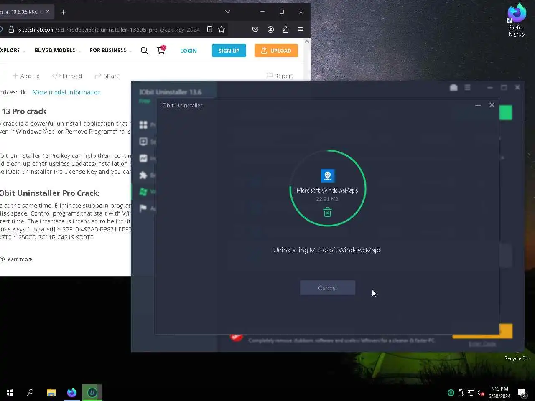
Task: Open File Explorer from taskbar
Action: pyautogui.click(x=51, y=393)
